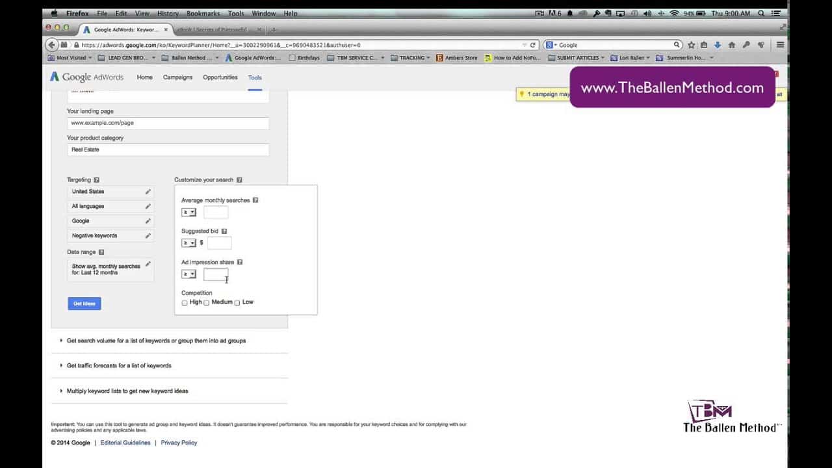The image size is (832, 468).
Task: Open AdWords Home tab
Action: [x=144, y=77]
